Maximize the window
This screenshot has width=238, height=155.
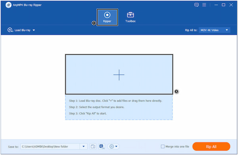[223, 5]
